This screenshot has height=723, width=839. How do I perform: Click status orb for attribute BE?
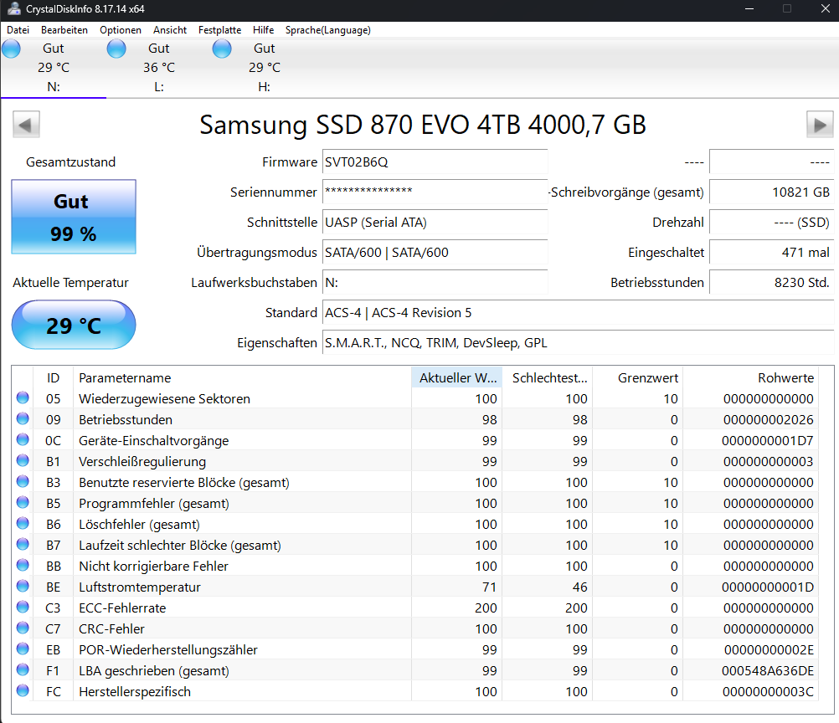23,586
